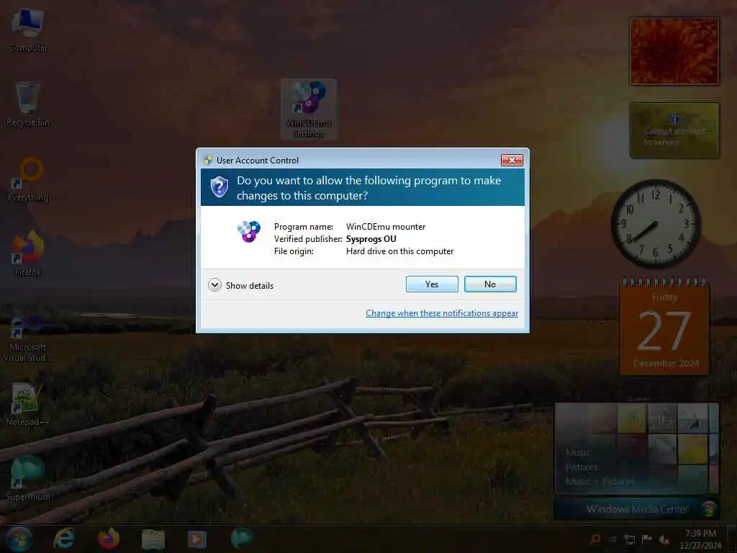Image resolution: width=737 pixels, height=553 pixels.
Task: Select Music in Media Center gadget
Action: pos(578,452)
